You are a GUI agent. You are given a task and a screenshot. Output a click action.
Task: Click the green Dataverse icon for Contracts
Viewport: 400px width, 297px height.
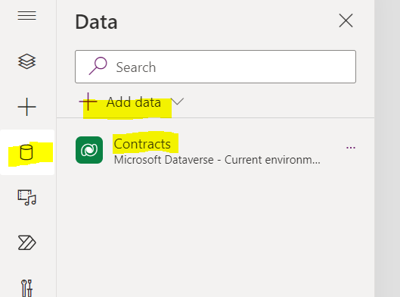point(89,150)
